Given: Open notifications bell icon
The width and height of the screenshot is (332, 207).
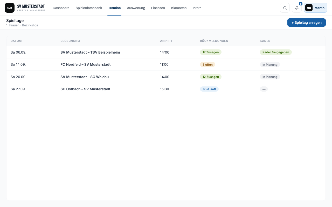Looking at the screenshot, I should coord(297,8).
